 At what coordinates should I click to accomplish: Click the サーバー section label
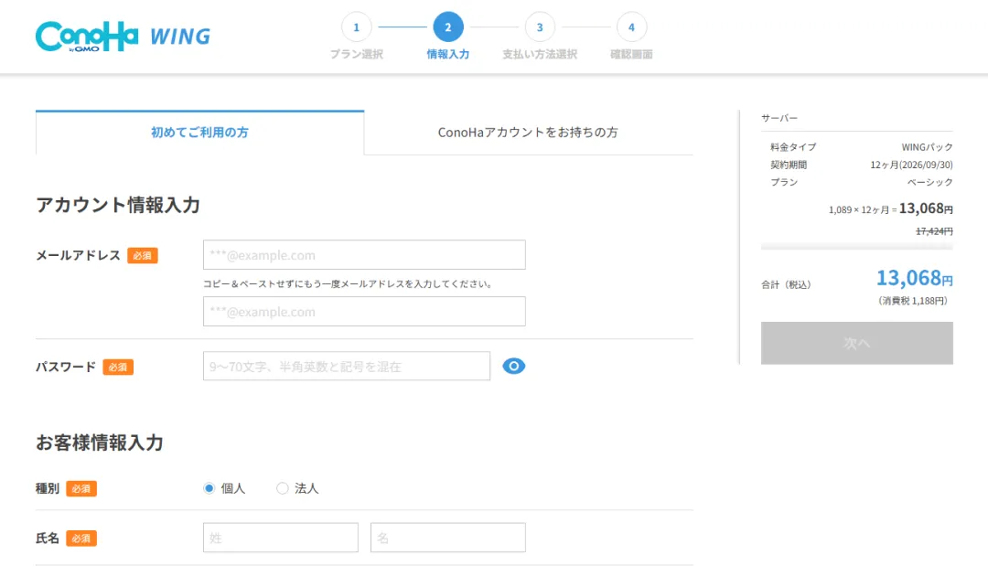coord(779,118)
